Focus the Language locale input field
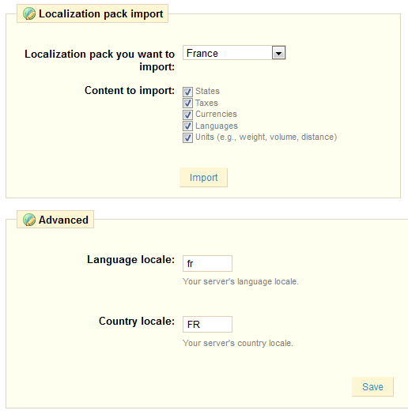The height and width of the screenshot is (414, 408). click(207, 263)
